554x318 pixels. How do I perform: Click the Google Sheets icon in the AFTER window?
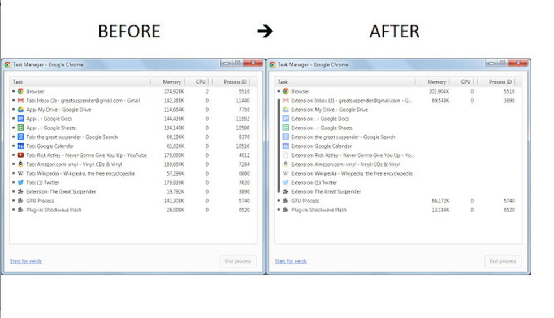(x=285, y=128)
